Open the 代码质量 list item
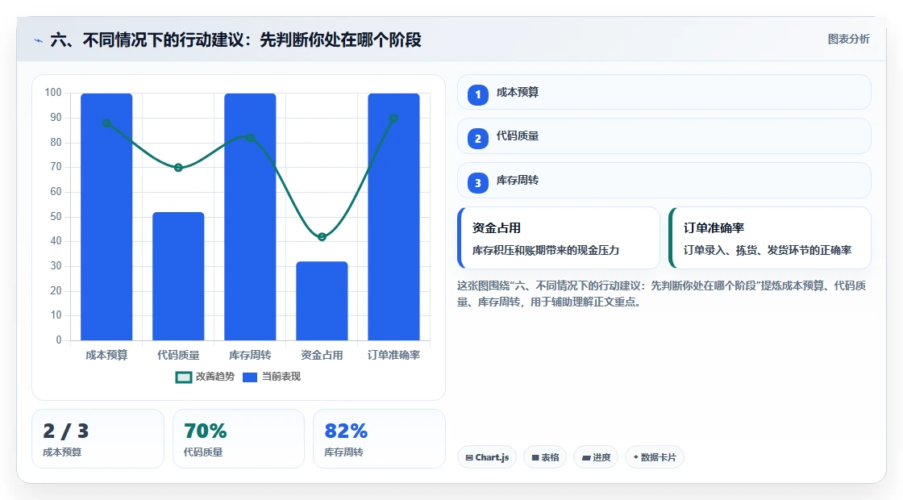The image size is (903, 500). [x=664, y=136]
